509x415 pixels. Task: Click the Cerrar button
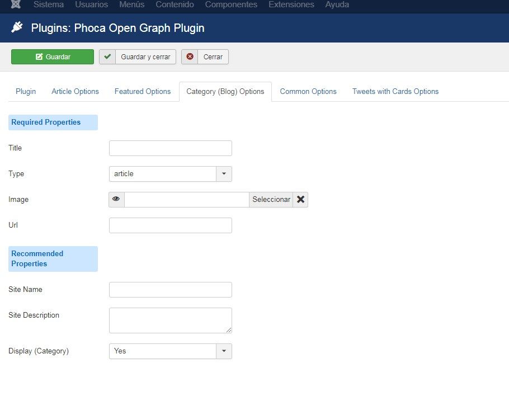(x=205, y=57)
